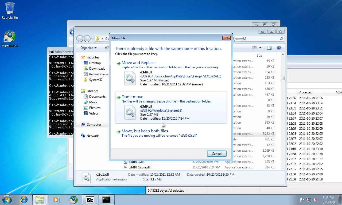The width and height of the screenshot is (342, 205).
Task: Open the Organize dropdown menu
Action: [x=88, y=48]
